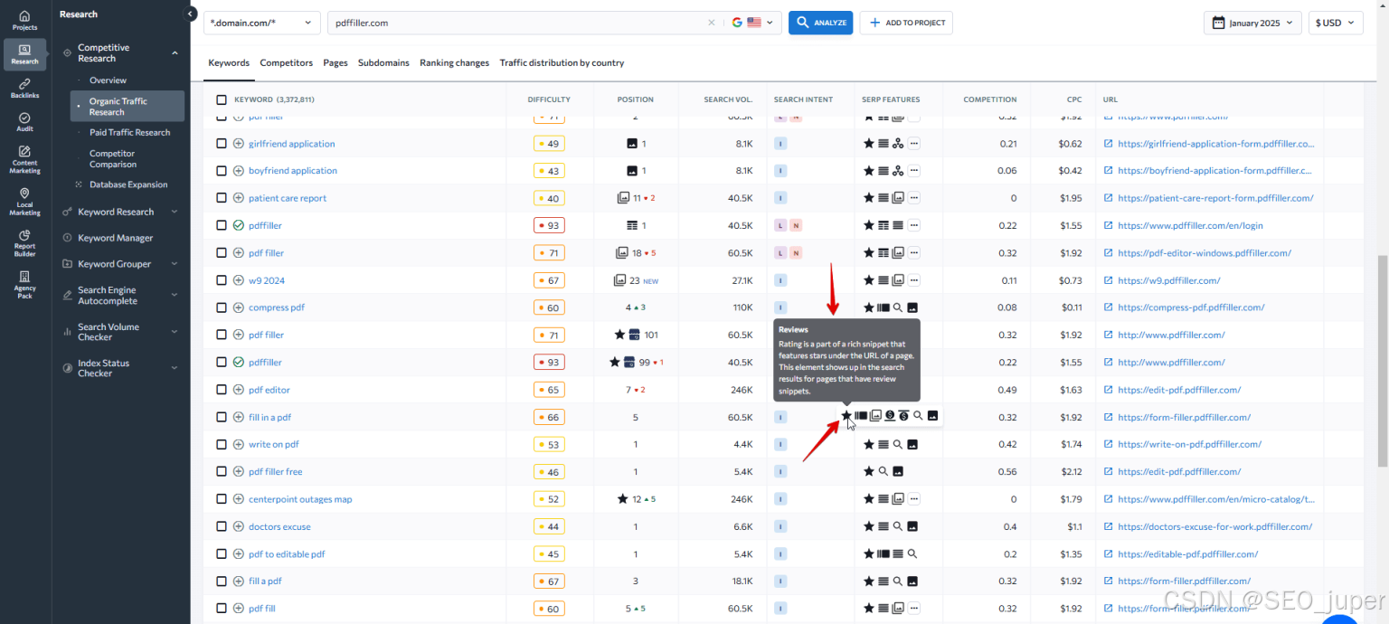Screen dimensions: 1389x624
Task: Click the image icon in compress pdf SERP features
Action: (912, 307)
